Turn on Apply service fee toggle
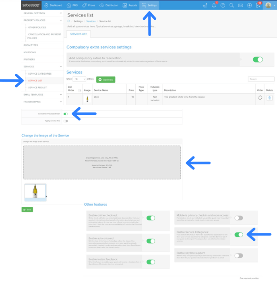The width and height of the screenshot is (277, 283). click(x=66, y=121)
